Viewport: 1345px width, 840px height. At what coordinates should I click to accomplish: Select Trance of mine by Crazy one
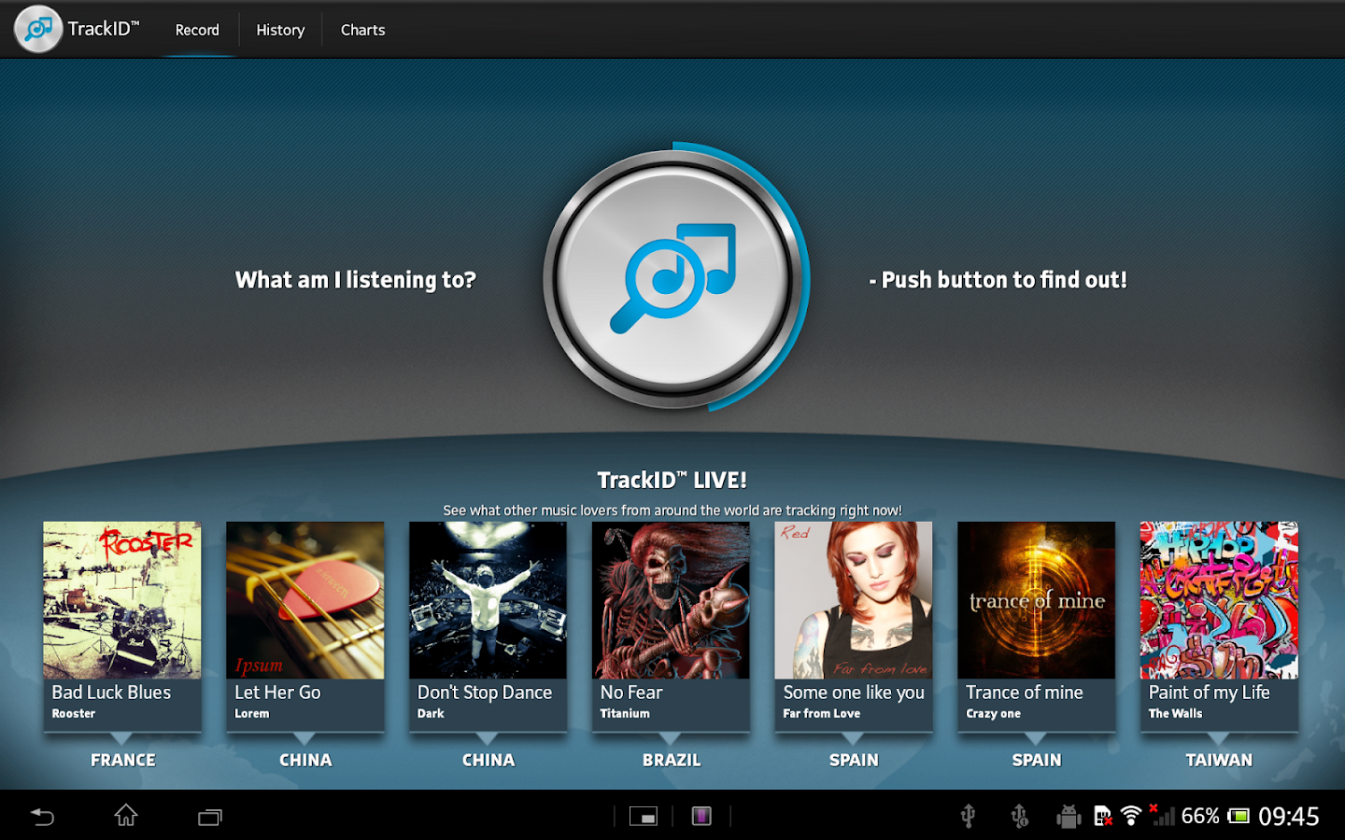(1036, 625)
